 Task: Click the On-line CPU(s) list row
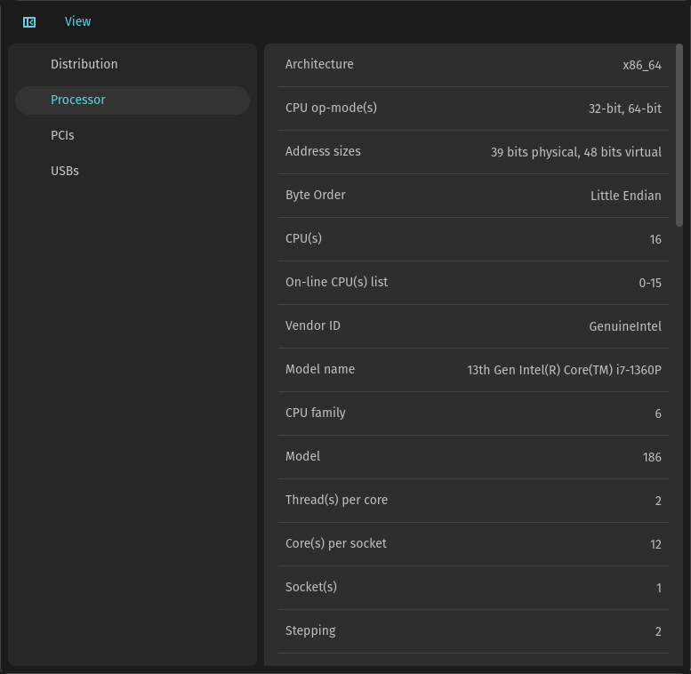pos(473,283)
